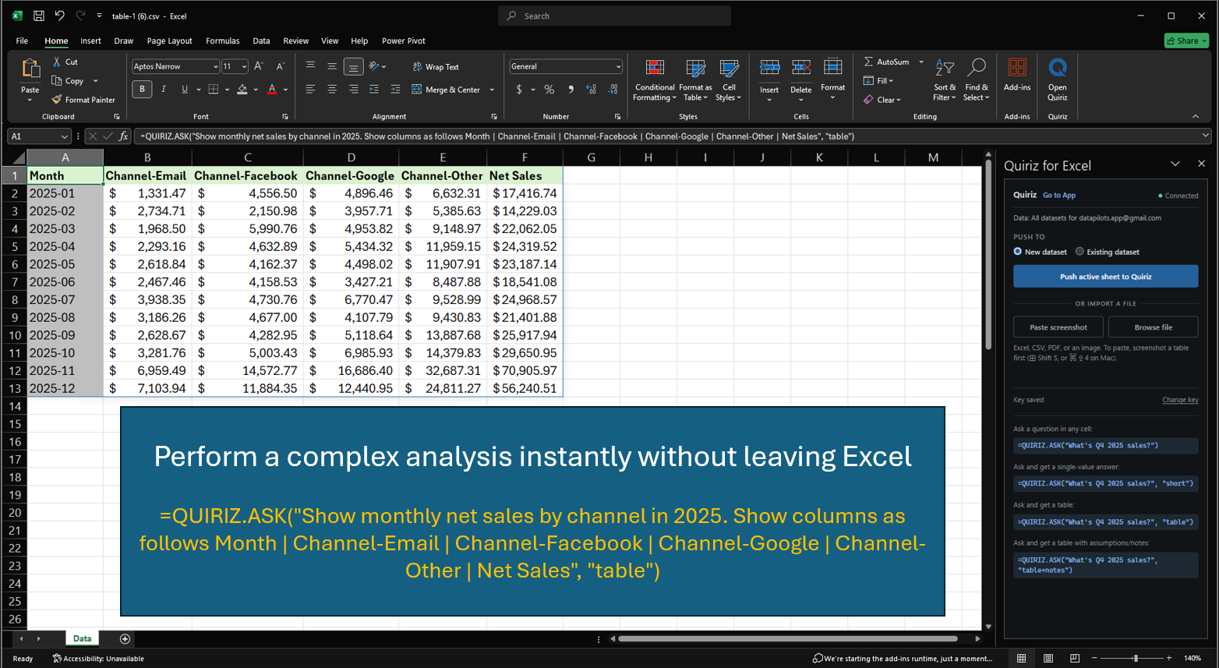Open the font size dropdown

[244, 67]
